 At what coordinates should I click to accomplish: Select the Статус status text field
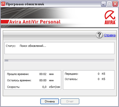(59, 48)
